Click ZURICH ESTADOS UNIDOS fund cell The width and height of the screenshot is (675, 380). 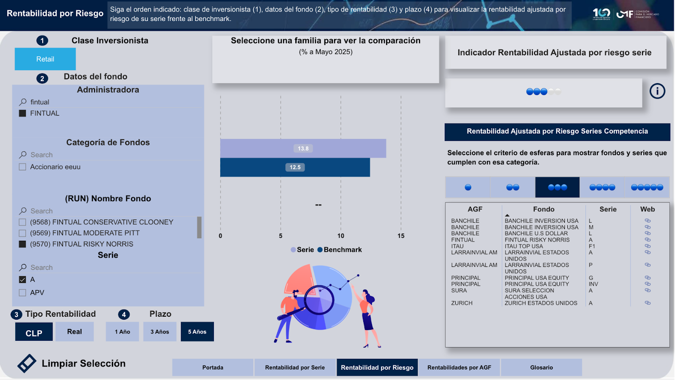tap(541, 303)
